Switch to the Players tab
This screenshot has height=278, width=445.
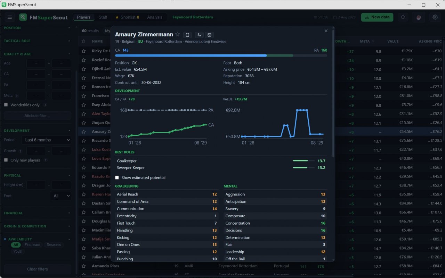click(84, 17)
